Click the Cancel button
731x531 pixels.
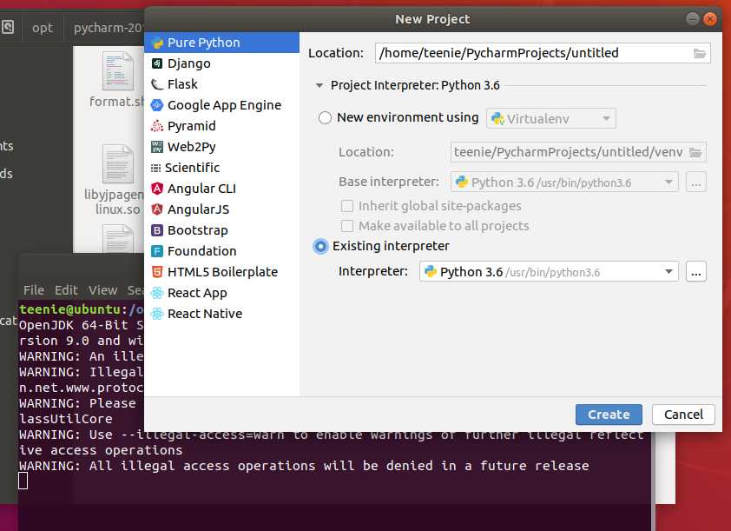point(683,415)
